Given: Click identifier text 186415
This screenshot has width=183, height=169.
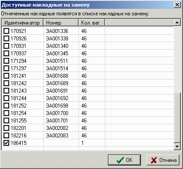Looking at the screenshot, I should [18, 143].
